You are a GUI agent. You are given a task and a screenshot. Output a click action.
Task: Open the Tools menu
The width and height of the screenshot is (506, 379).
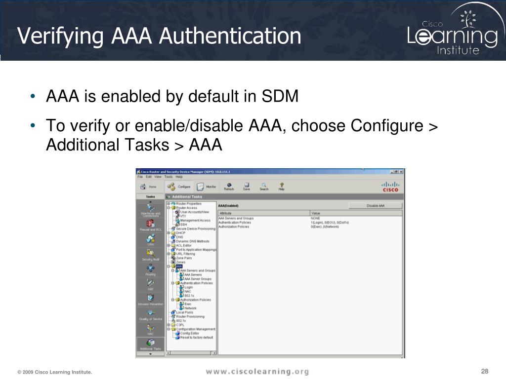coord(169,177)
